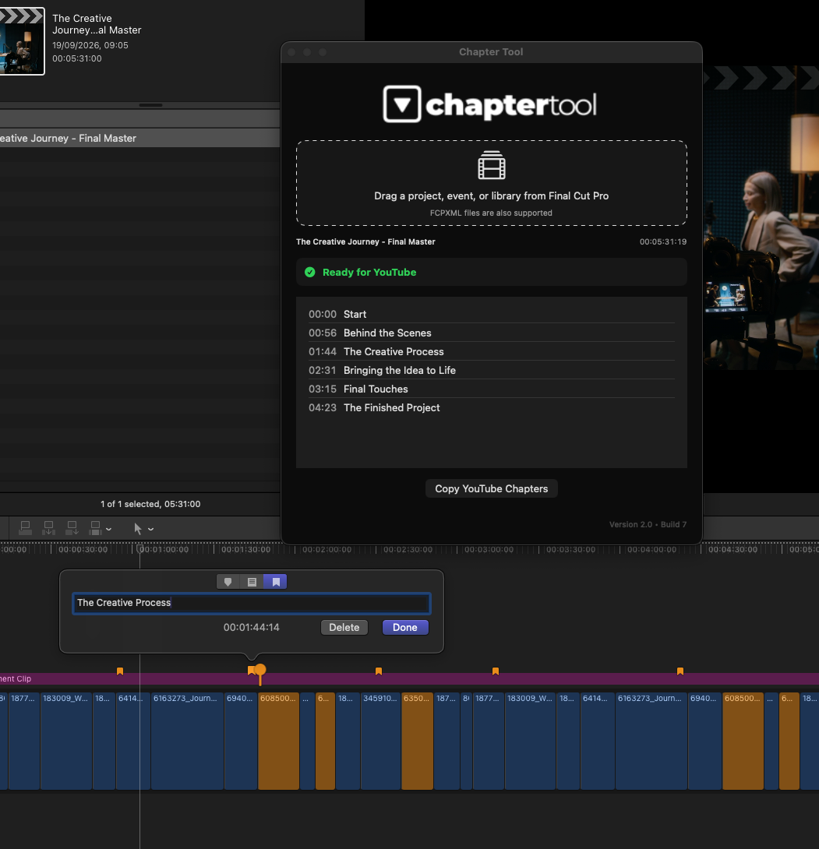Viewport: 819px width, 849px height.
Task: Click the 02:31 chapter marker on the timeline
Action: tap(379, 671)
